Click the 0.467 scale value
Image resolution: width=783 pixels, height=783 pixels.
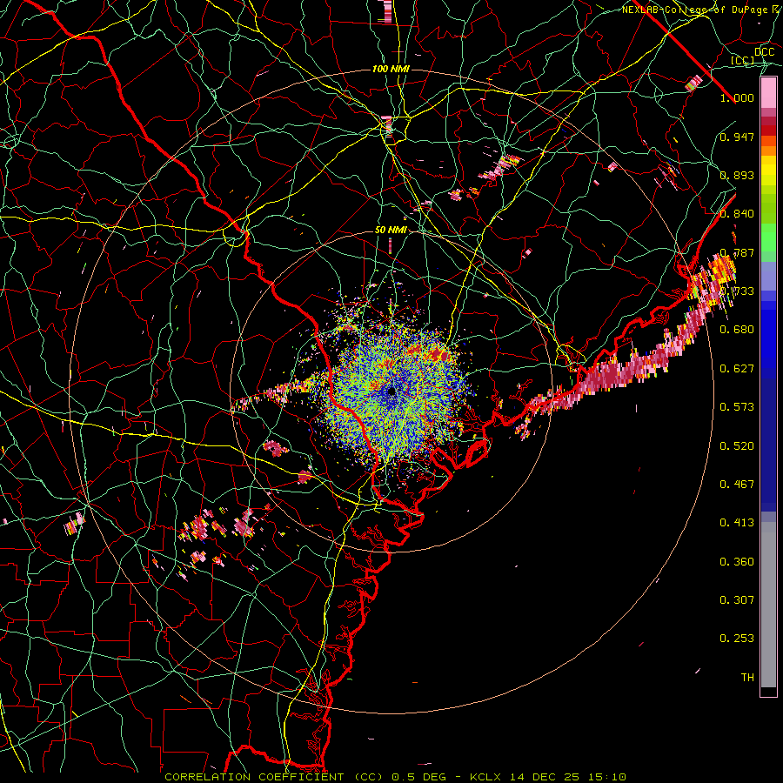737,485
